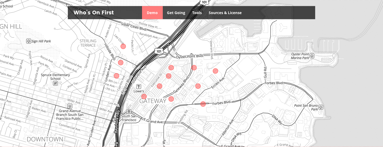Select the red marker beside the Gateway label
The image size is (383, 147).
coord(171,99)
